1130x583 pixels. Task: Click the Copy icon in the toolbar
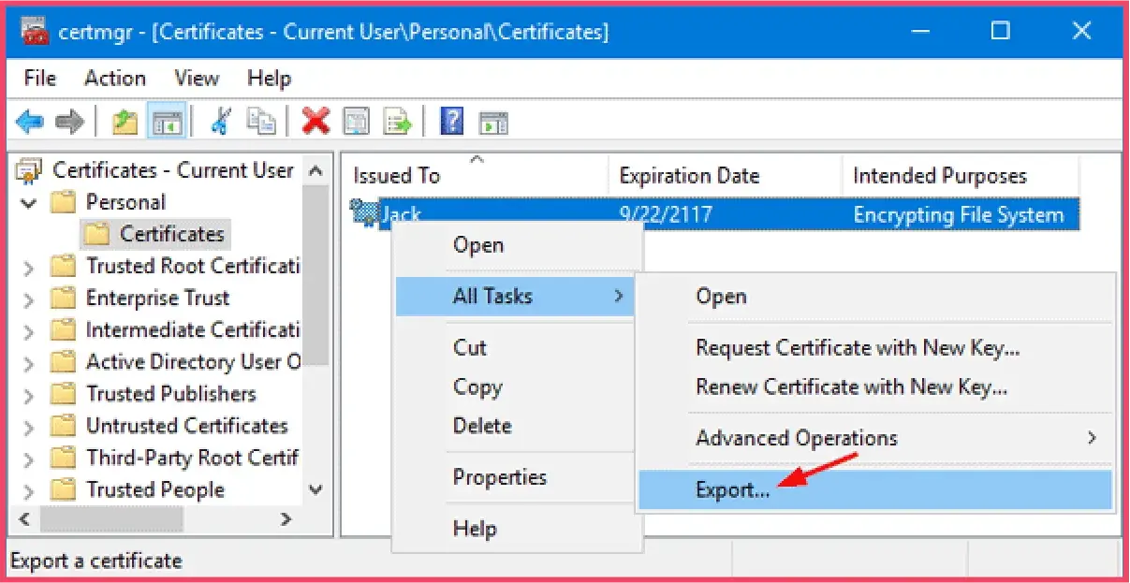pos(262,122)
